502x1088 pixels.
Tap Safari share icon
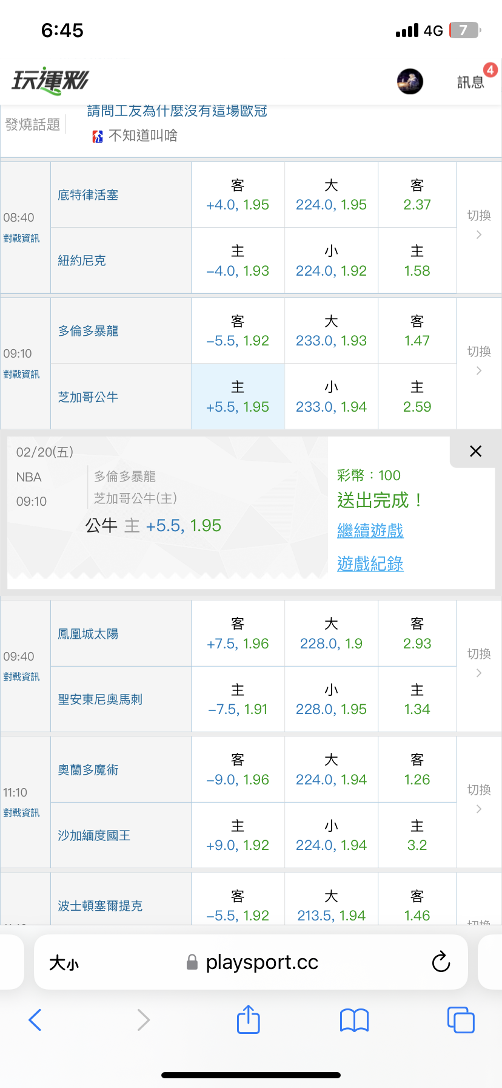[248, 1019]
